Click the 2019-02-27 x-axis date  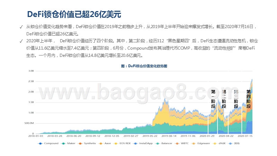point(131,136)
